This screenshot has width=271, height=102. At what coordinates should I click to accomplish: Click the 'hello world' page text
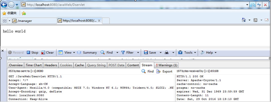click(x=14, y=31)
